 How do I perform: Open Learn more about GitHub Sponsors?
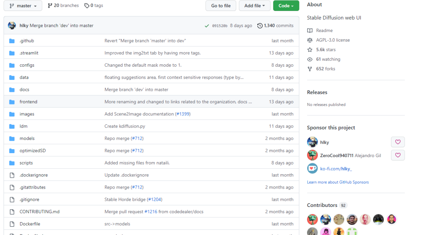coord(338,182)
